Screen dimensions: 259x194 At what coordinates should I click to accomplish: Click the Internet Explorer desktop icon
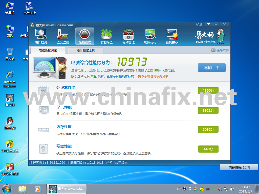[10, 79]
